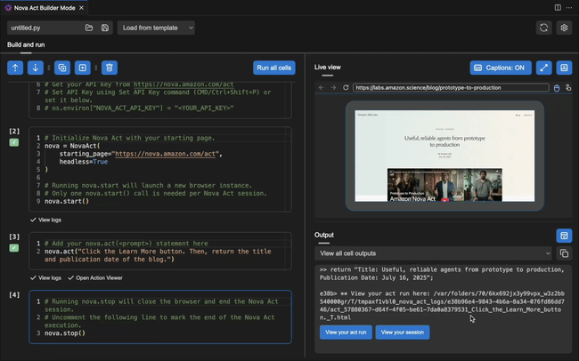Toggle Open Action Viewer under cell [3]
The width and height of the screenshot is (579, 361).
click(95, 278)
